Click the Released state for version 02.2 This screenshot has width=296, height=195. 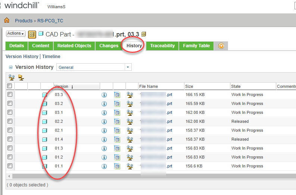[x=240, y=121]
